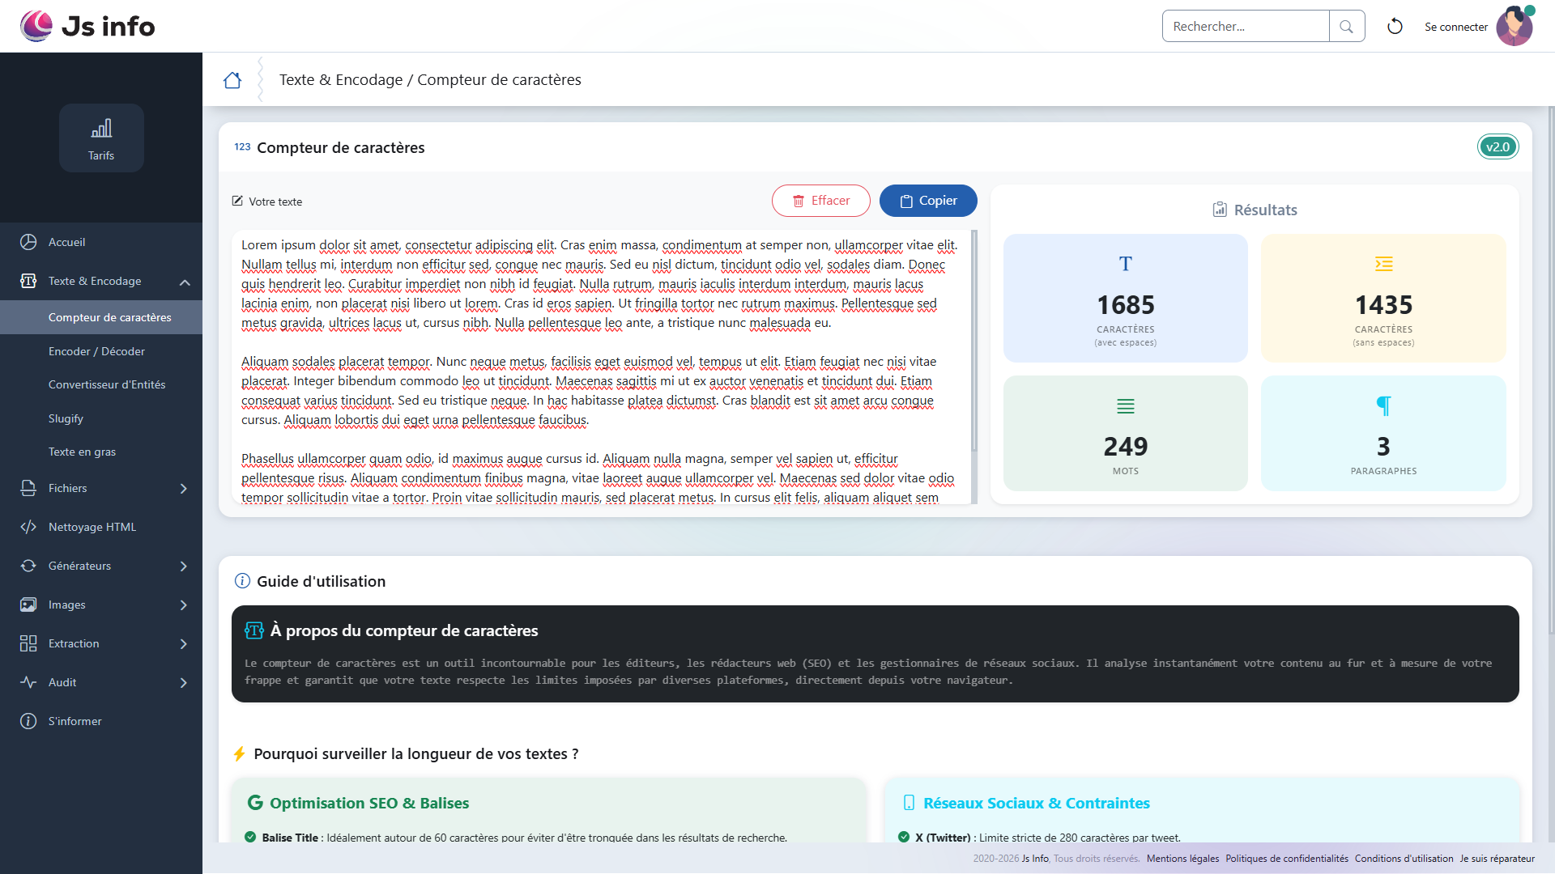
Task: Click the Images sidebar icon
Action: coord(28,605)
